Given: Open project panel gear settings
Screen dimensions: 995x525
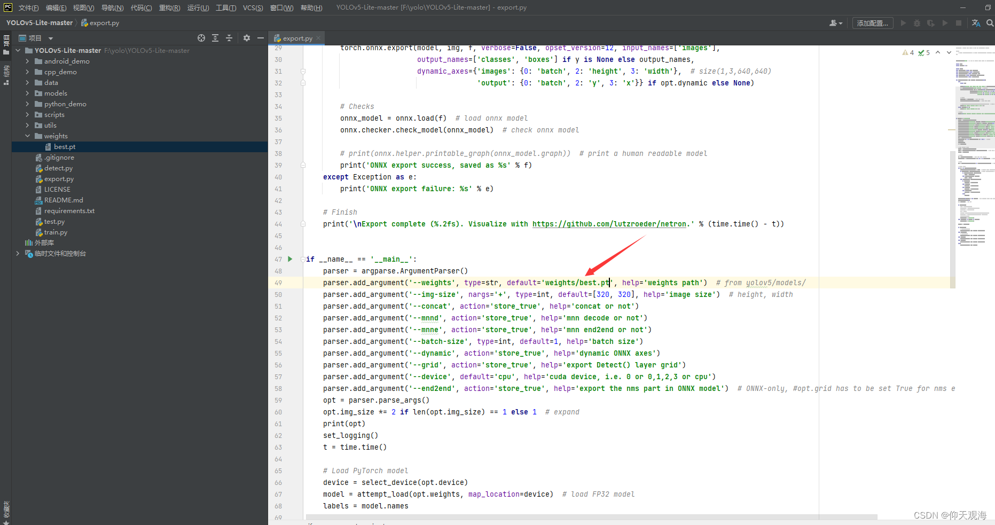Looking at the screenshot, I should (247, 38).
